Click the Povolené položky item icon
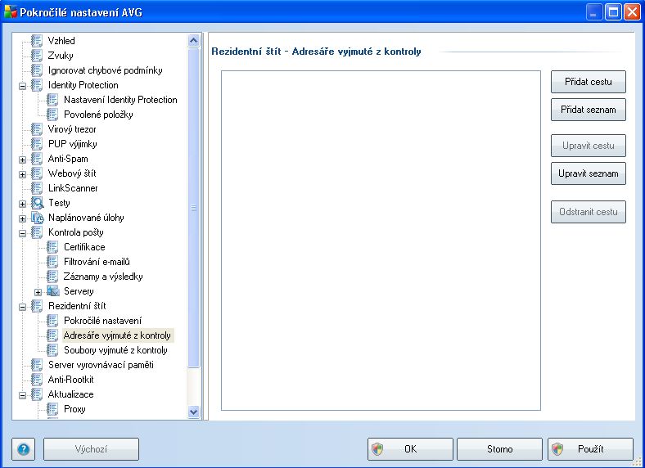 click(52, 115)
